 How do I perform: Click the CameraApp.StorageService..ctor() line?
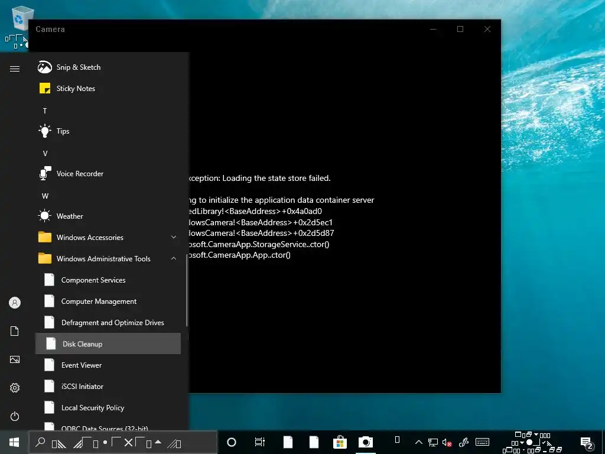259,244
